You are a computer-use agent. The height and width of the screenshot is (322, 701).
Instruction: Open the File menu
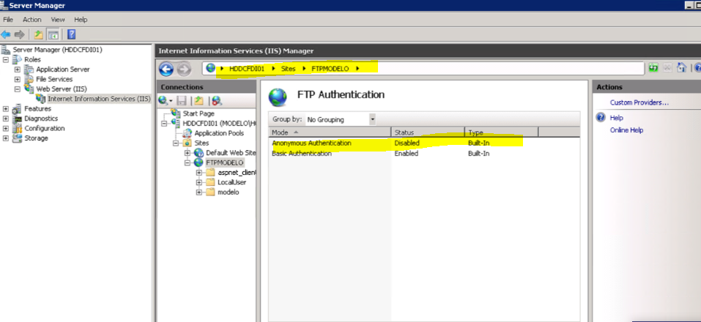click(x=8, y=20)
